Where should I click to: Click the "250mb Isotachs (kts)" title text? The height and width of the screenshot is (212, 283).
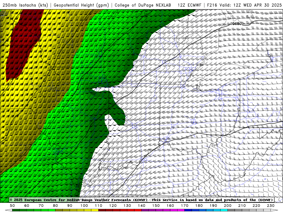coord(25,5)
